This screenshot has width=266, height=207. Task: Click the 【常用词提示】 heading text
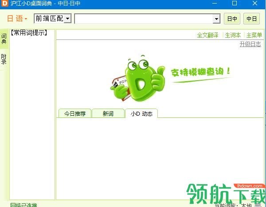pos(29,33)
